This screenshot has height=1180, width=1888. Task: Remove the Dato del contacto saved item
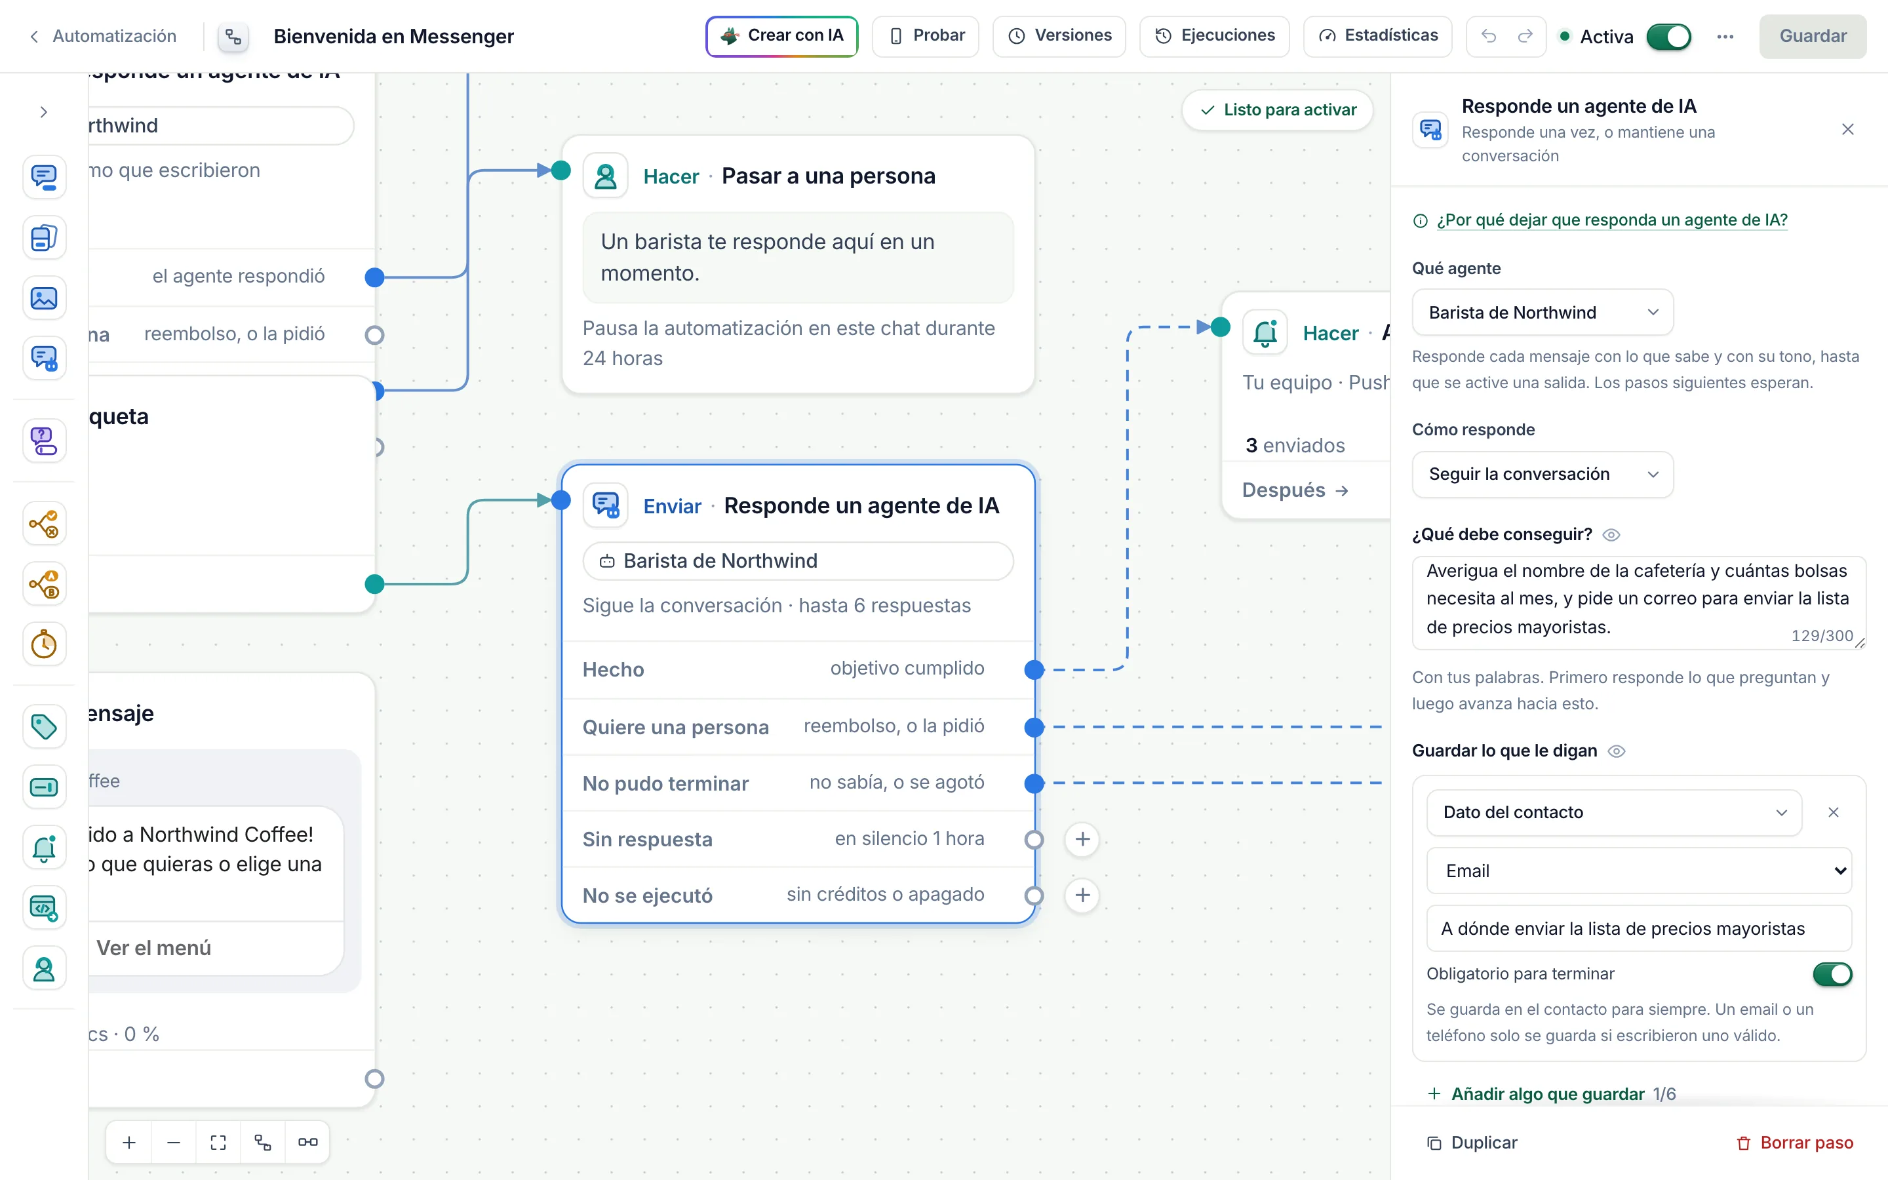(1834, 812)
